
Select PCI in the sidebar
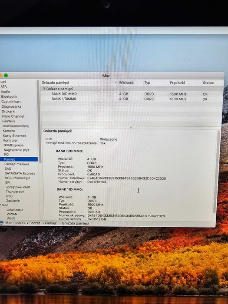click(x=7, y=155)
